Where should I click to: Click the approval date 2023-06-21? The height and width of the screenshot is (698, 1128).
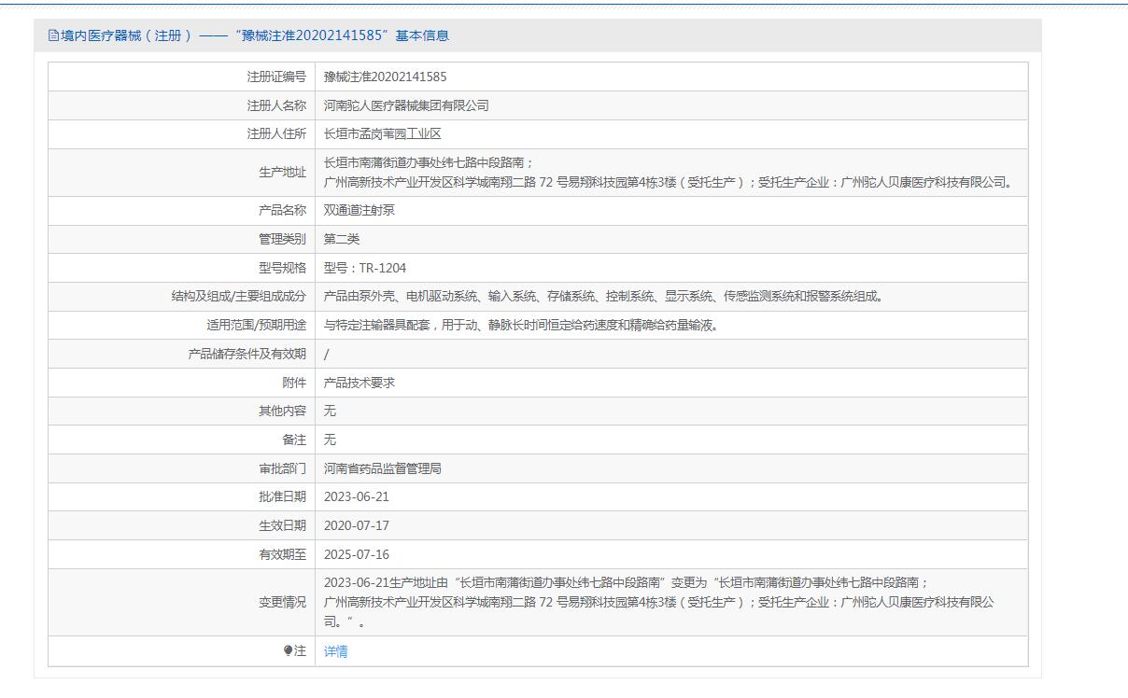click(356, 497)
